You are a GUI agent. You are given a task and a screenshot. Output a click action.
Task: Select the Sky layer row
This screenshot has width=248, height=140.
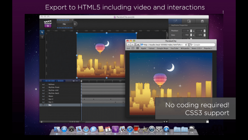coord(60,105)
